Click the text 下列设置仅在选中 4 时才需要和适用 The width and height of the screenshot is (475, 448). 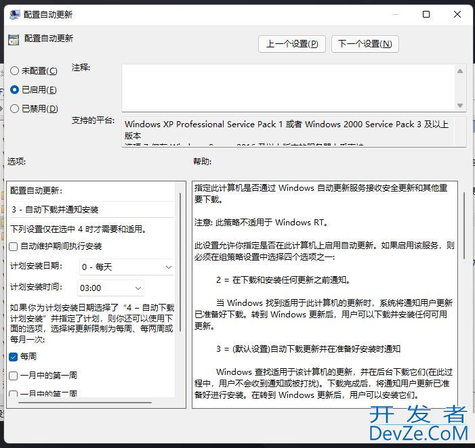click(x=79, y=229)
